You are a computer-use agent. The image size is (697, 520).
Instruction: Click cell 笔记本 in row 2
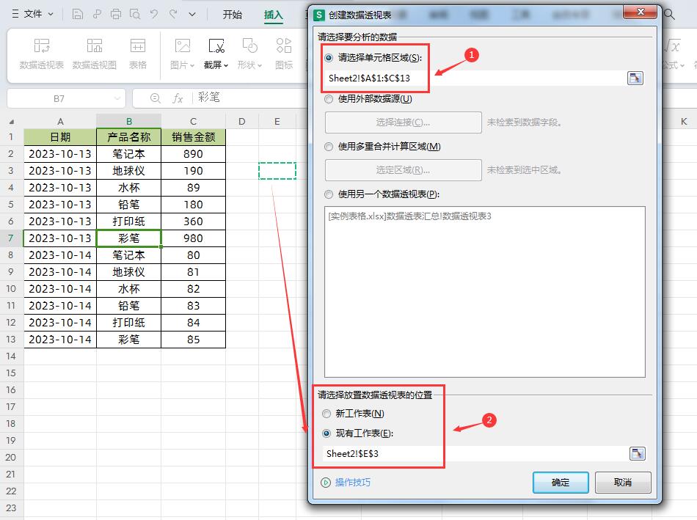(129, 154)
